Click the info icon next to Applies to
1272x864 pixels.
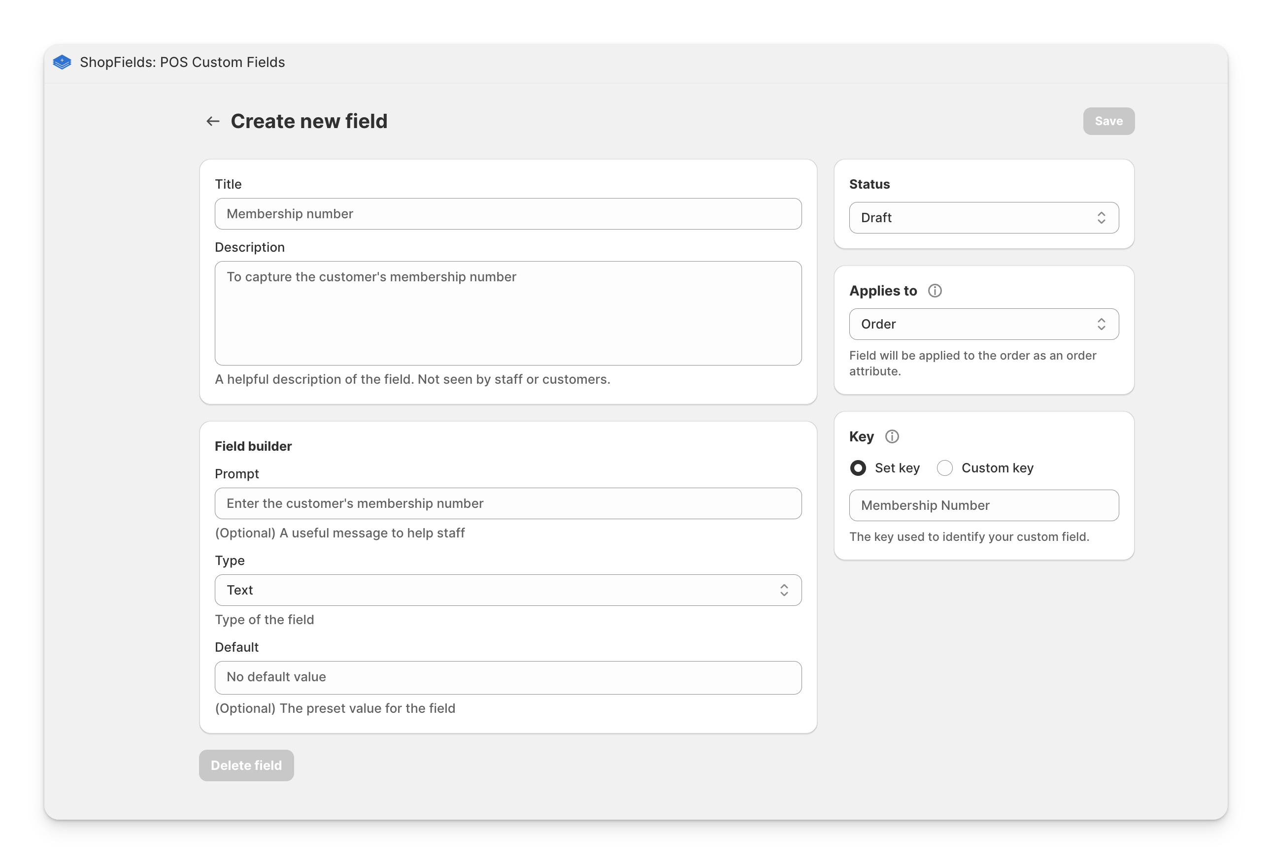pos(935,291)
